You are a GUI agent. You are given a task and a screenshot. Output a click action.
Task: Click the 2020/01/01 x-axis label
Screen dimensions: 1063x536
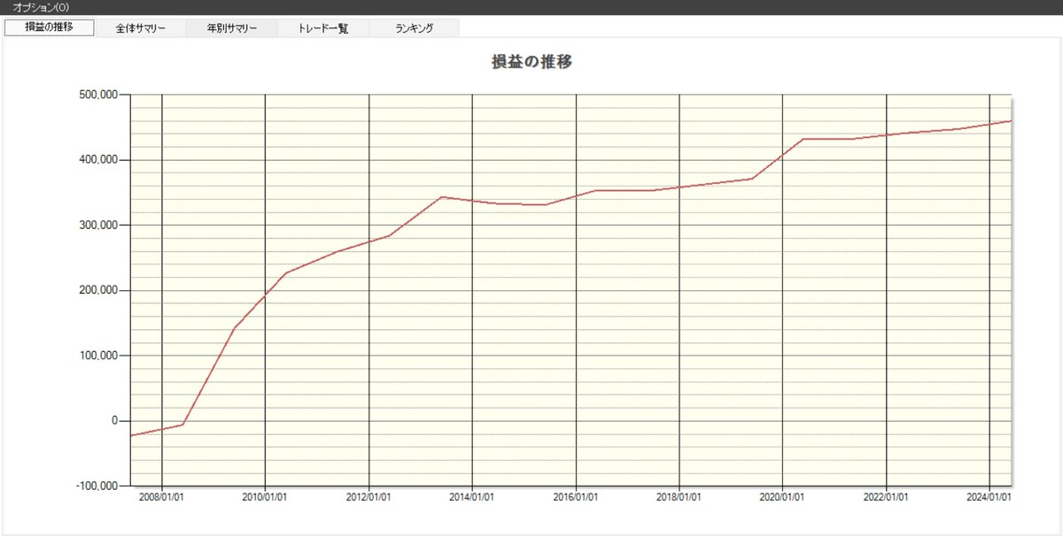(782, 497)
